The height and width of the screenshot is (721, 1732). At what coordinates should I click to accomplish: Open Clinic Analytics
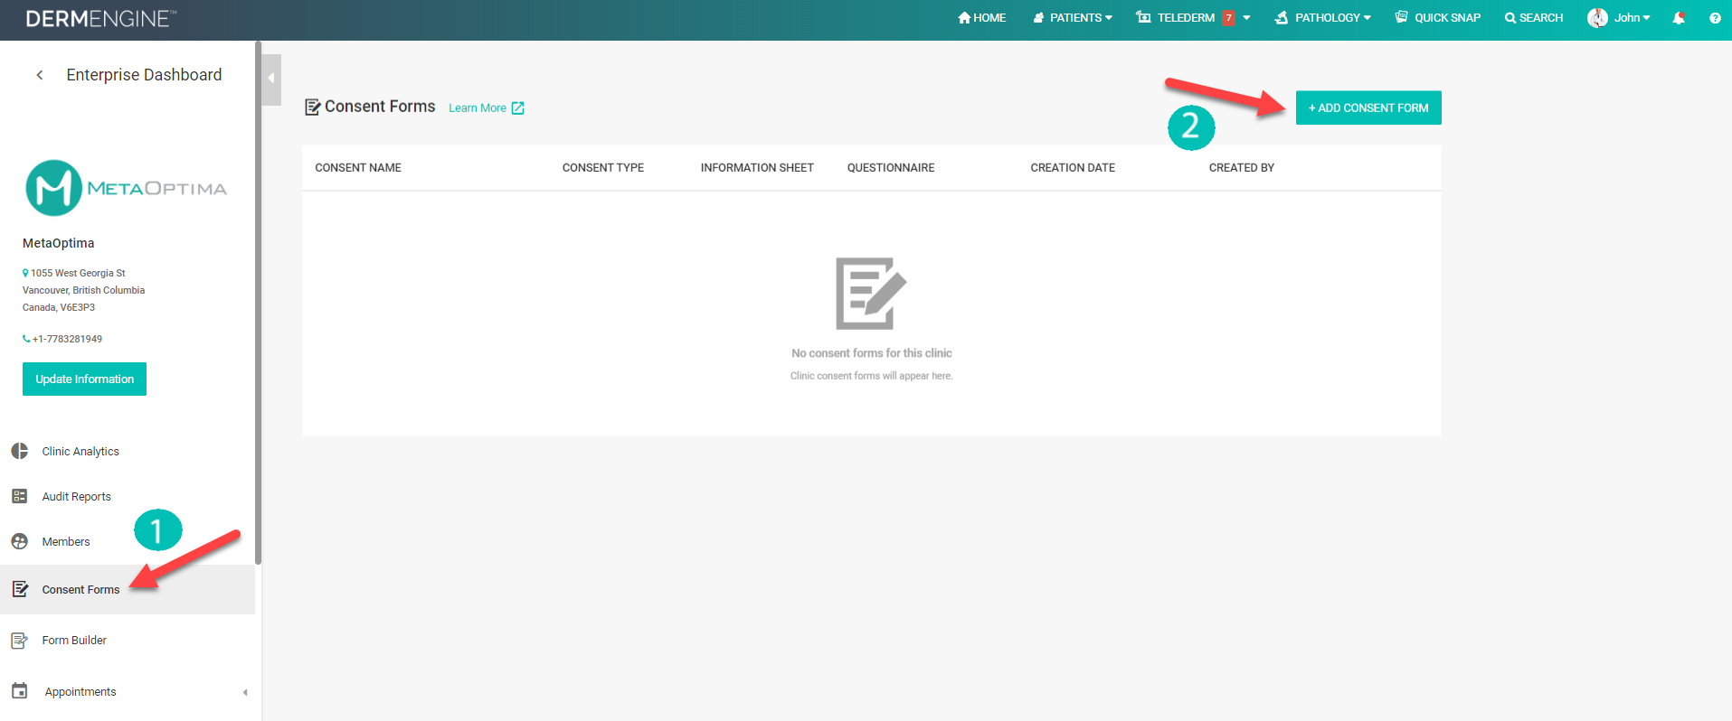point(80,451)
